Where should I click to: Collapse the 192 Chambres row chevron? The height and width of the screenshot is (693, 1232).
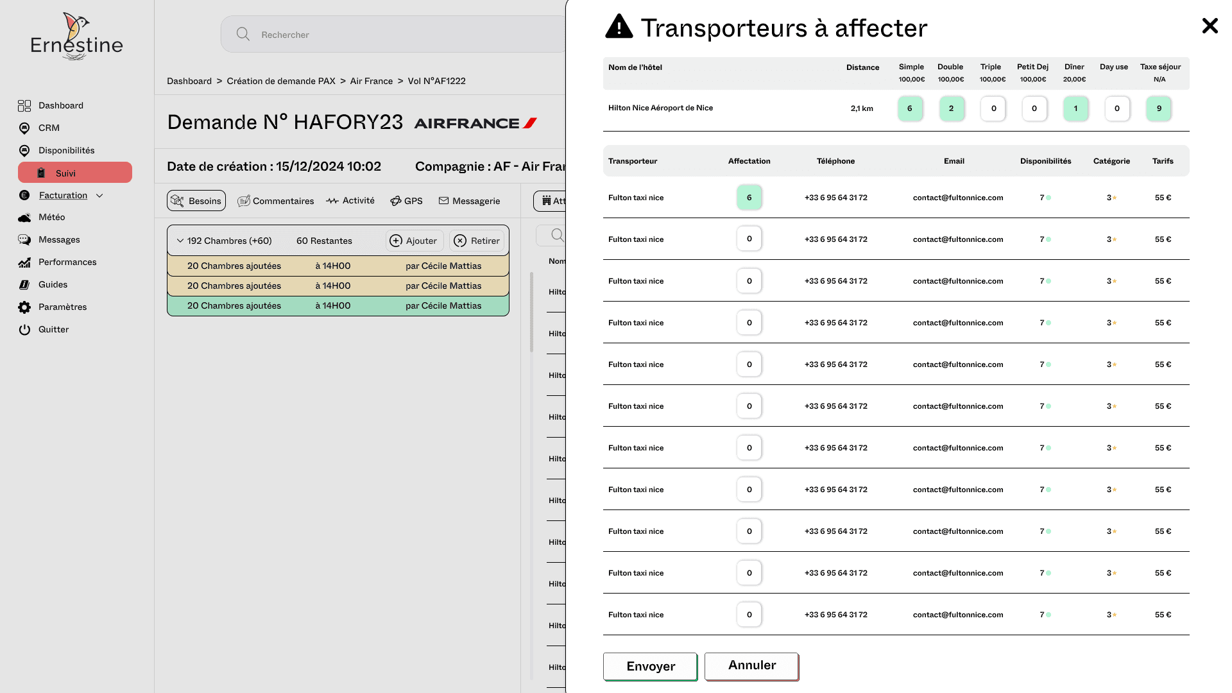coord(180,241)
